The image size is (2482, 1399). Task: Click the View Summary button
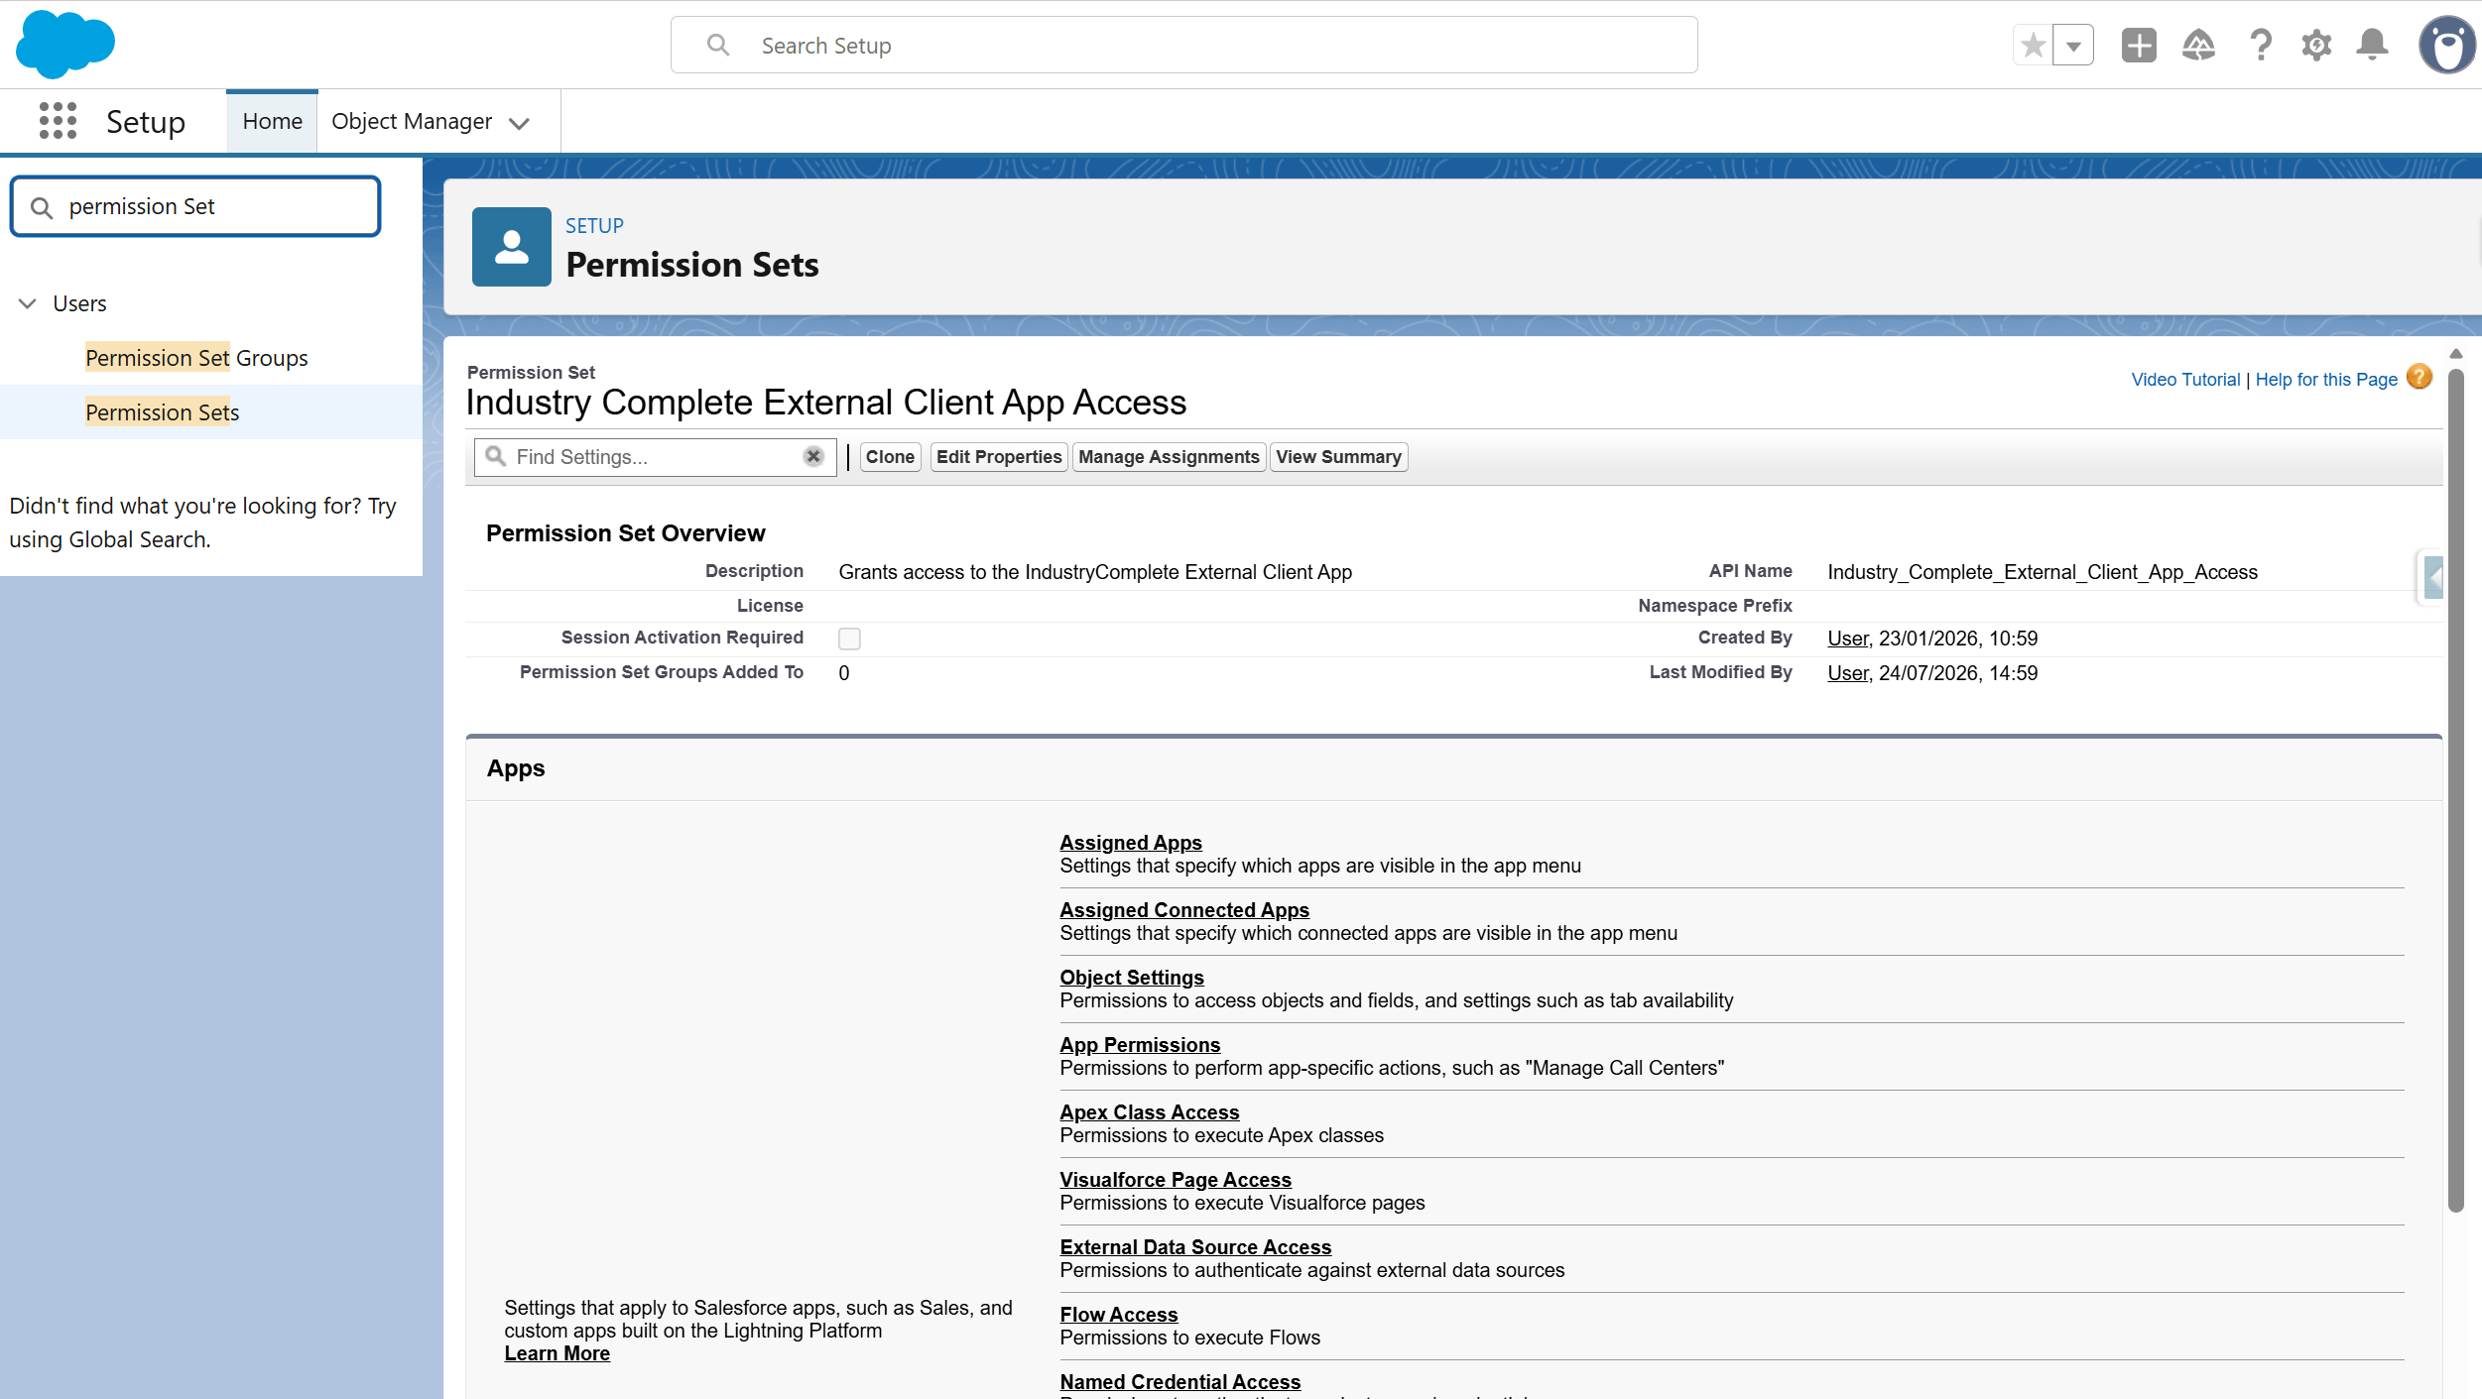point(1338,457)
